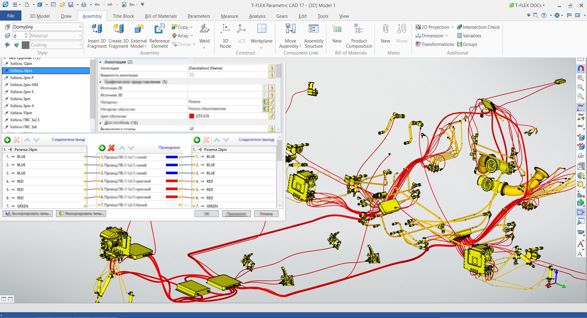Toggle lock on color (255,0,0) row
This screenshot has height=318, width=587.
pos(271,116)
